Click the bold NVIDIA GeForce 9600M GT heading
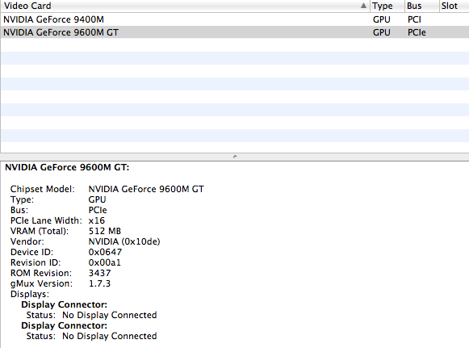The width and height of the screenshot is (469, 348). pyautogui.click(x=67, y=167)
